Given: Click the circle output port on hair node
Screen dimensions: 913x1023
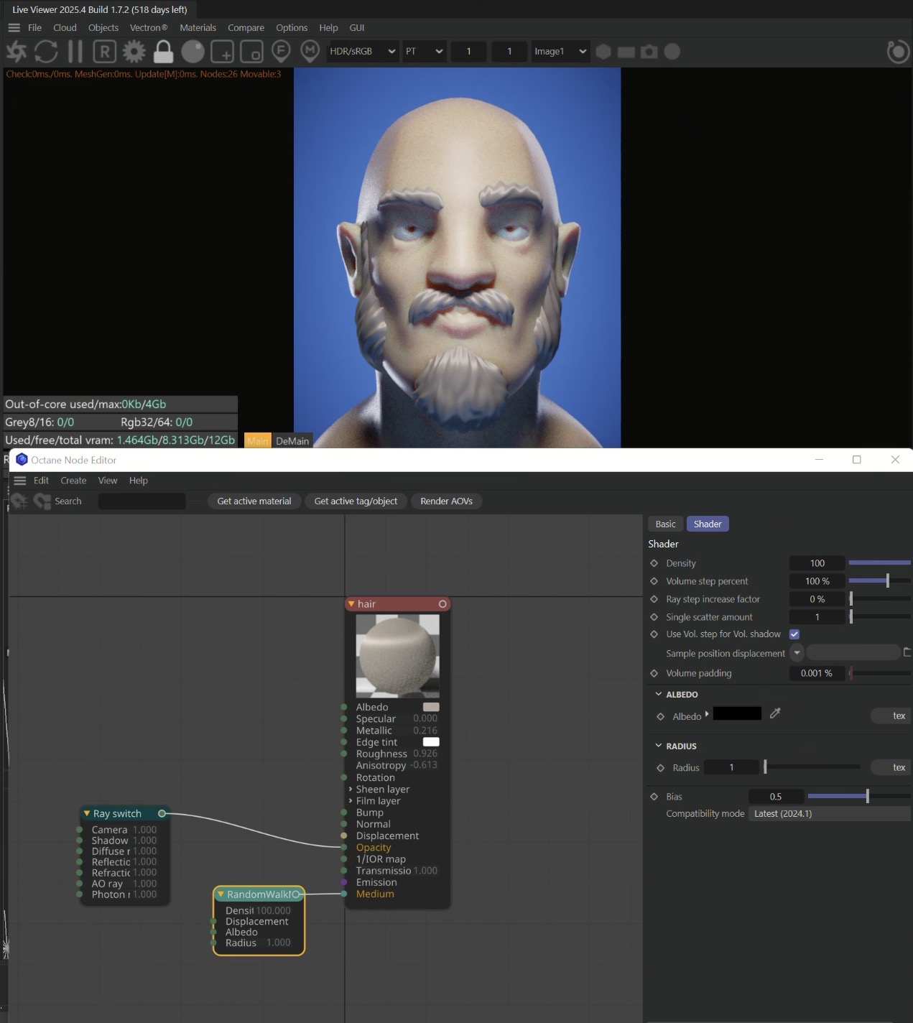Looking at the screenshot, I should 442,604.
